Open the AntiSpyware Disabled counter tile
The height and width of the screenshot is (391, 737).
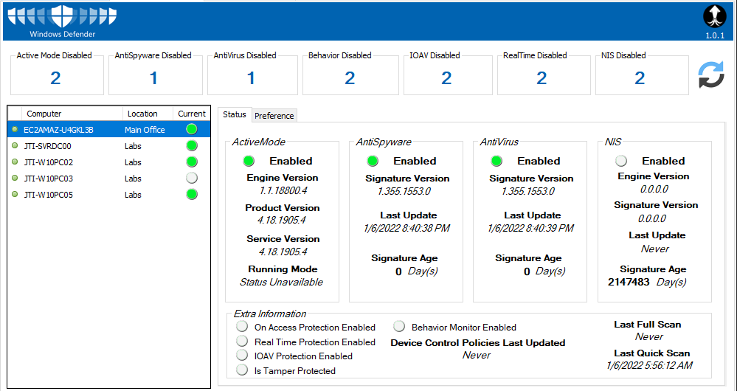(x=156, y=75)
